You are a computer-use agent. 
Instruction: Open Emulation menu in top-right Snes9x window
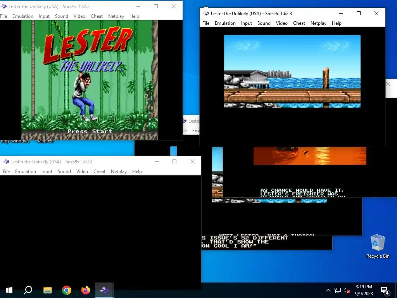click(x=225, y=23)
